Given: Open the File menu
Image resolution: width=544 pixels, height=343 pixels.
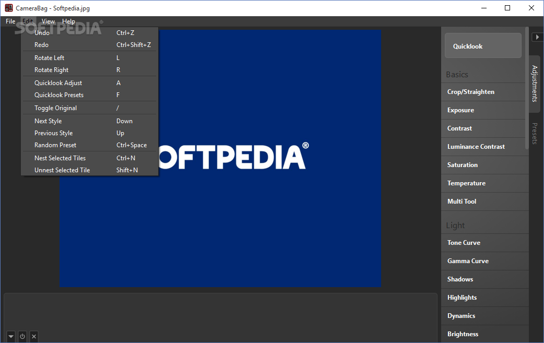Looking at the screenshot, I should pos(10,21).
